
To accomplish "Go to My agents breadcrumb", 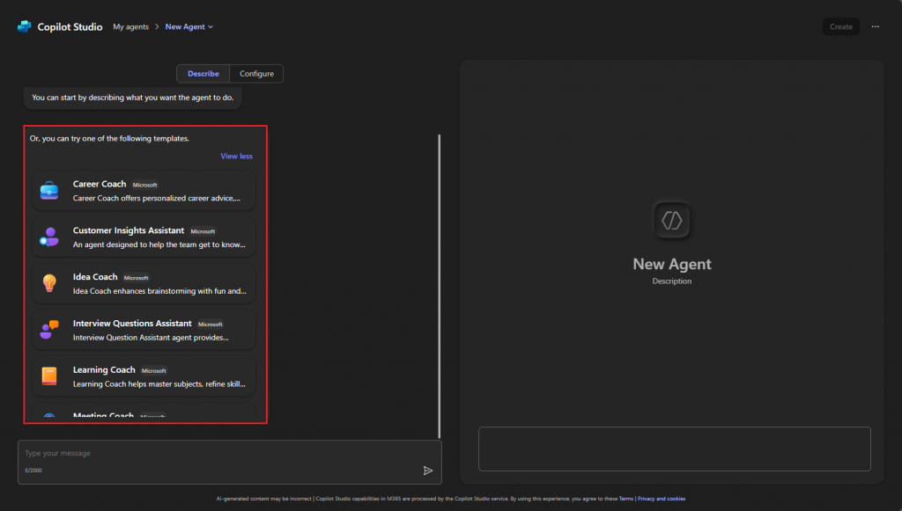I will click(x=130, y=27).
